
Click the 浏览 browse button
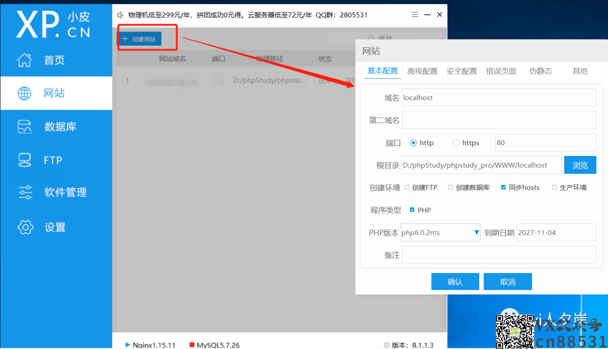coord(580,165)
